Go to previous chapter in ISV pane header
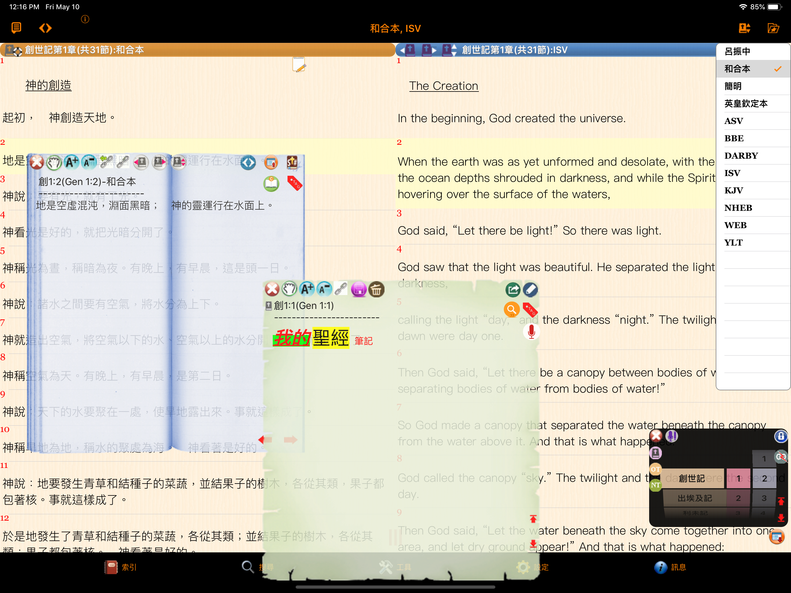791x593 pixels. [408, 50]
